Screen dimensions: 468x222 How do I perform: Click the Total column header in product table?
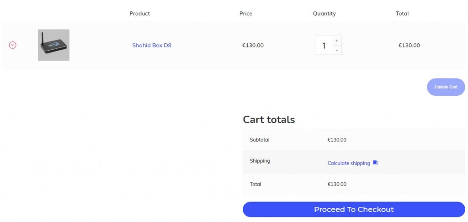402,13
